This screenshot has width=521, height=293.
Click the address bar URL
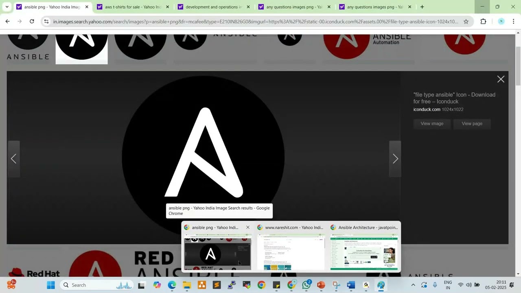pos(256,22)
